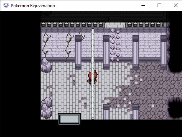The height and width of the screenshot is (137, 182).
Task: Click the short pillar at the bottom center
Action: coord(106,112)
